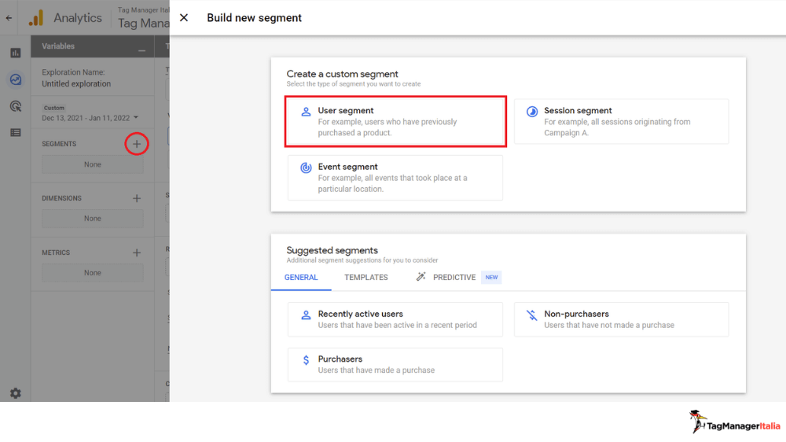
Task: Click the Create a custom segment heading
Action: click(343, 74)
